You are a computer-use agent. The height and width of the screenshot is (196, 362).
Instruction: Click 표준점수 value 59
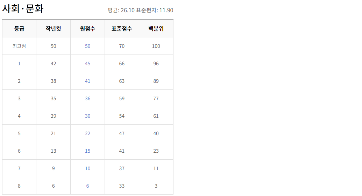click(122, 99)
